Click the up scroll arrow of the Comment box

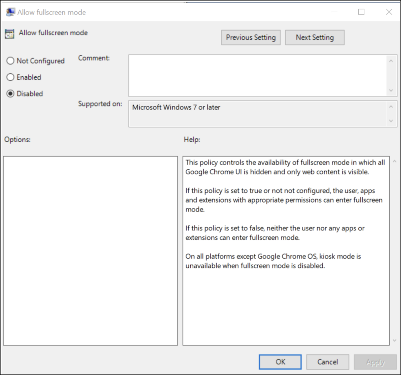(391, 61)
